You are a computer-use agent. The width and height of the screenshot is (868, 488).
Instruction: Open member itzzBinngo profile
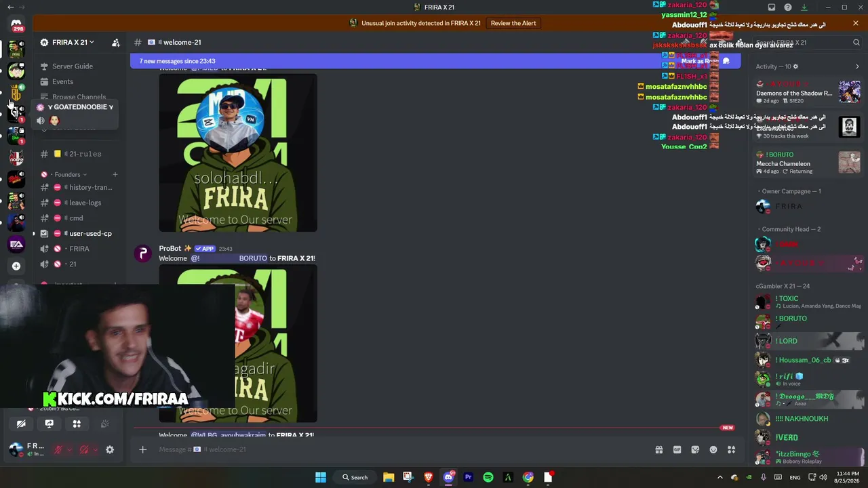tap(808, 457)
